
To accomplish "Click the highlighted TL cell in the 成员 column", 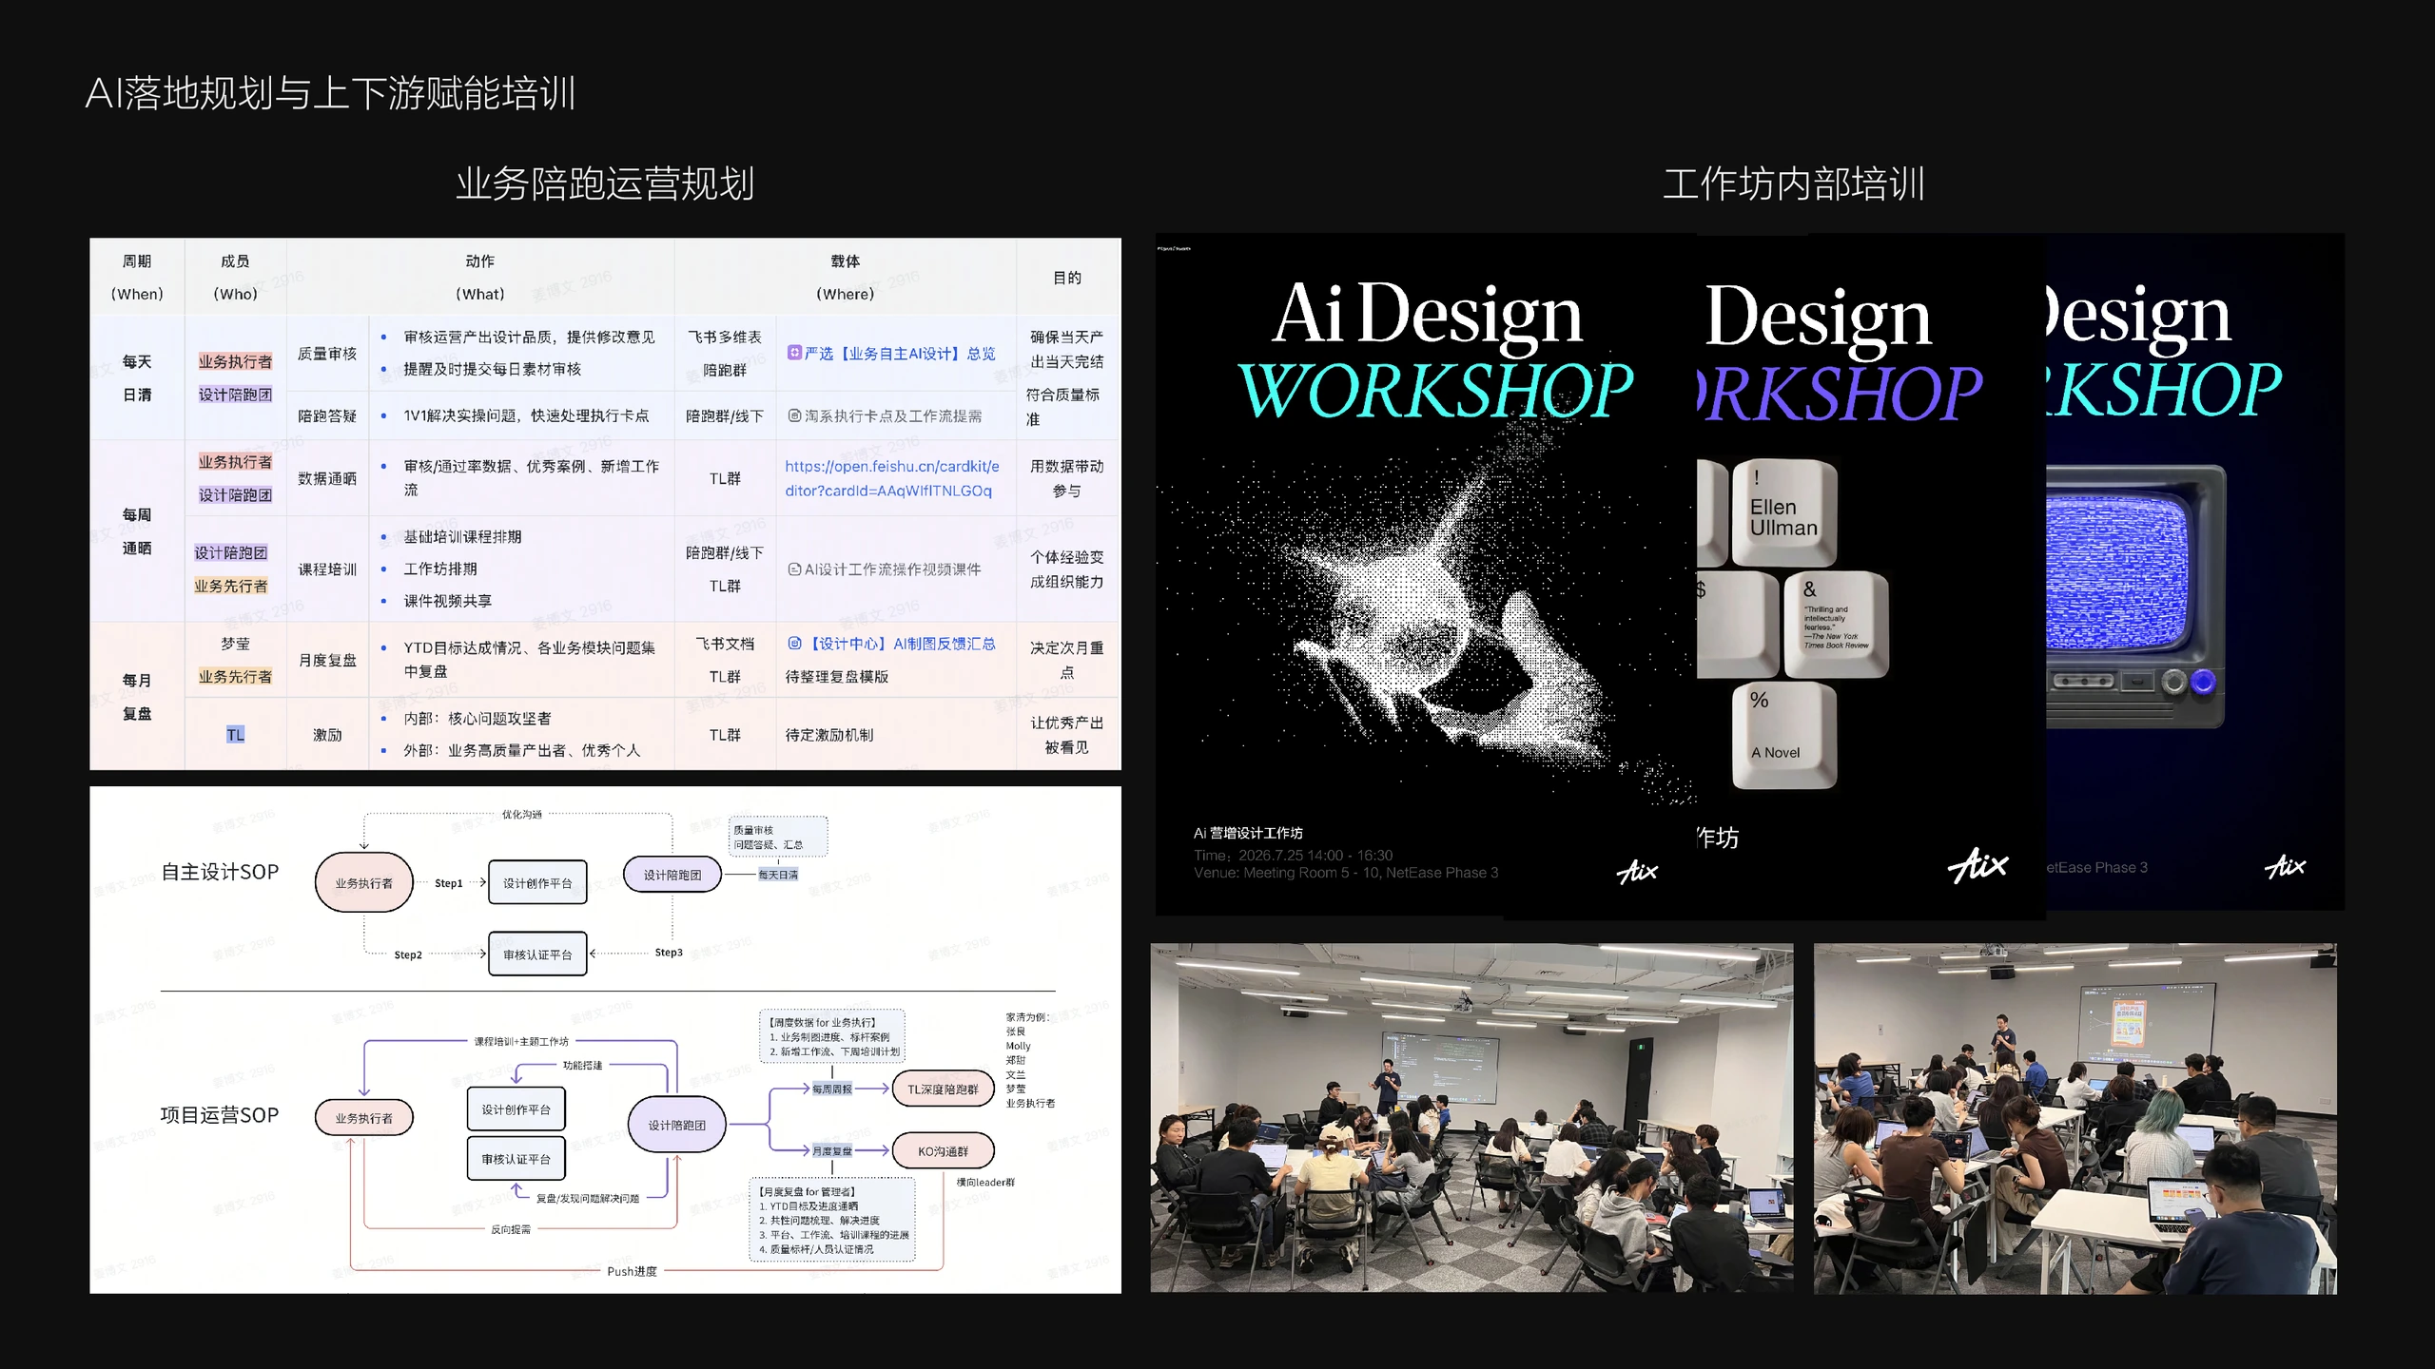I will click(x=235, y=735).
